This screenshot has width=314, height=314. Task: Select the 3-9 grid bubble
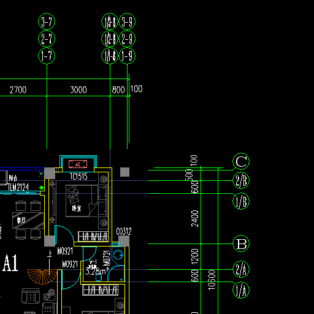(127, 21)
